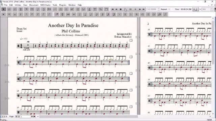Click the tempo value stepper arrows
216x121 pixels.
(x=212, y=9)
